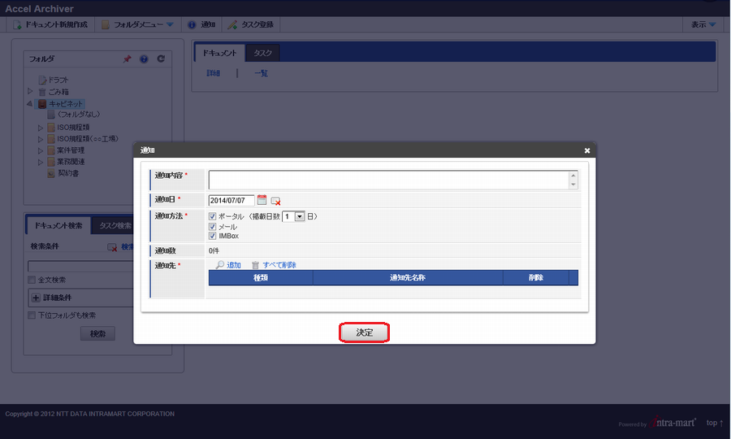Expand the ISO規程類(○○工場) folder
The width and height of the screenshot is (731, 439).
click(x=41, y=139)
